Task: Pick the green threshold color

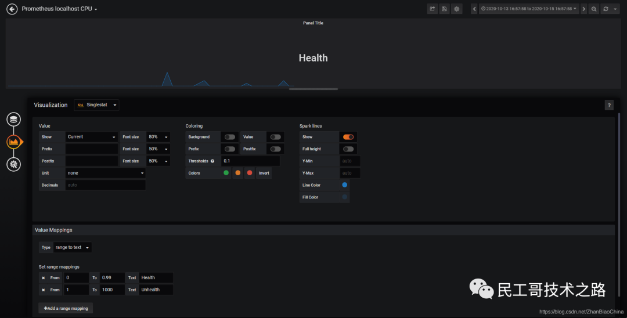Action: point(226,173)
